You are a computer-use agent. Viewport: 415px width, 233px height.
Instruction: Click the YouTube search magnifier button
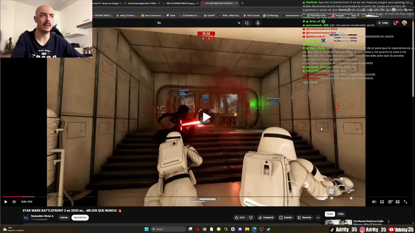247,23
